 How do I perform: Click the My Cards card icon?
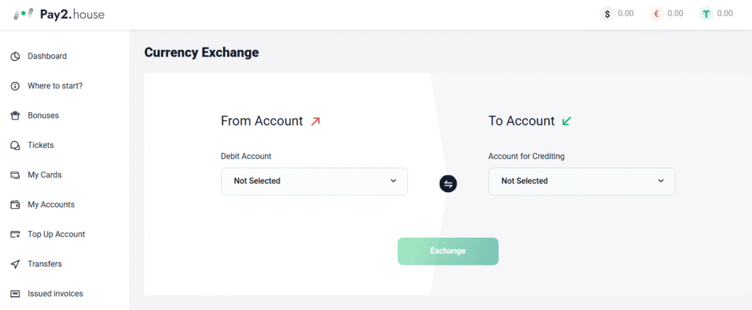coord(15,175)
